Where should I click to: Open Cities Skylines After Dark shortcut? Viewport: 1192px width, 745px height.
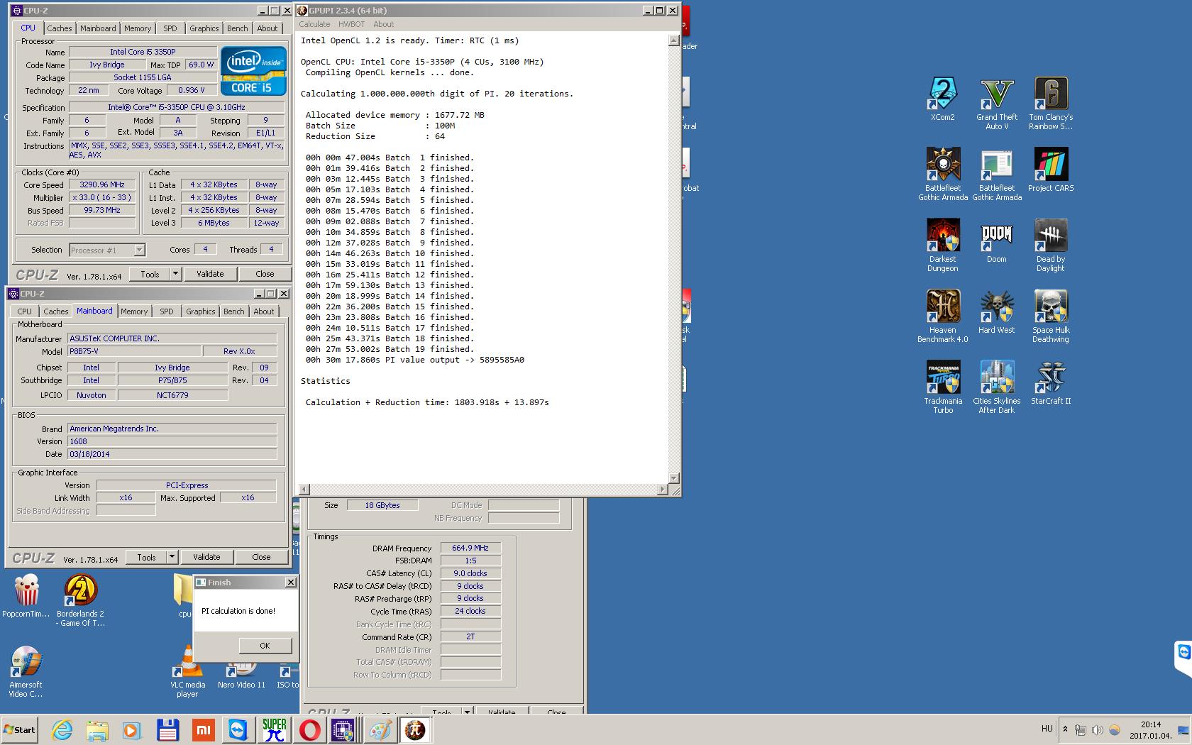997,387
